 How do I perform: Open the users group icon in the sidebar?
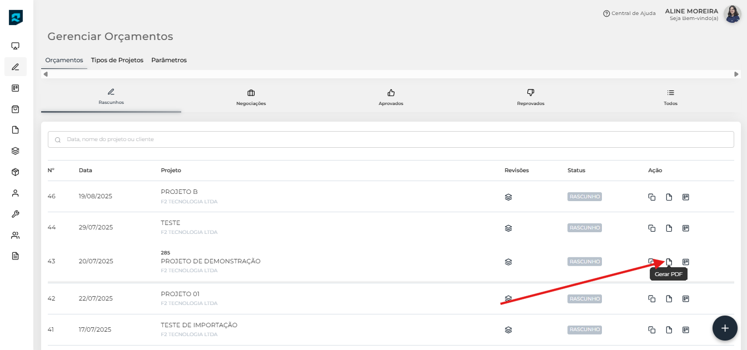click(x=16, y=235)
